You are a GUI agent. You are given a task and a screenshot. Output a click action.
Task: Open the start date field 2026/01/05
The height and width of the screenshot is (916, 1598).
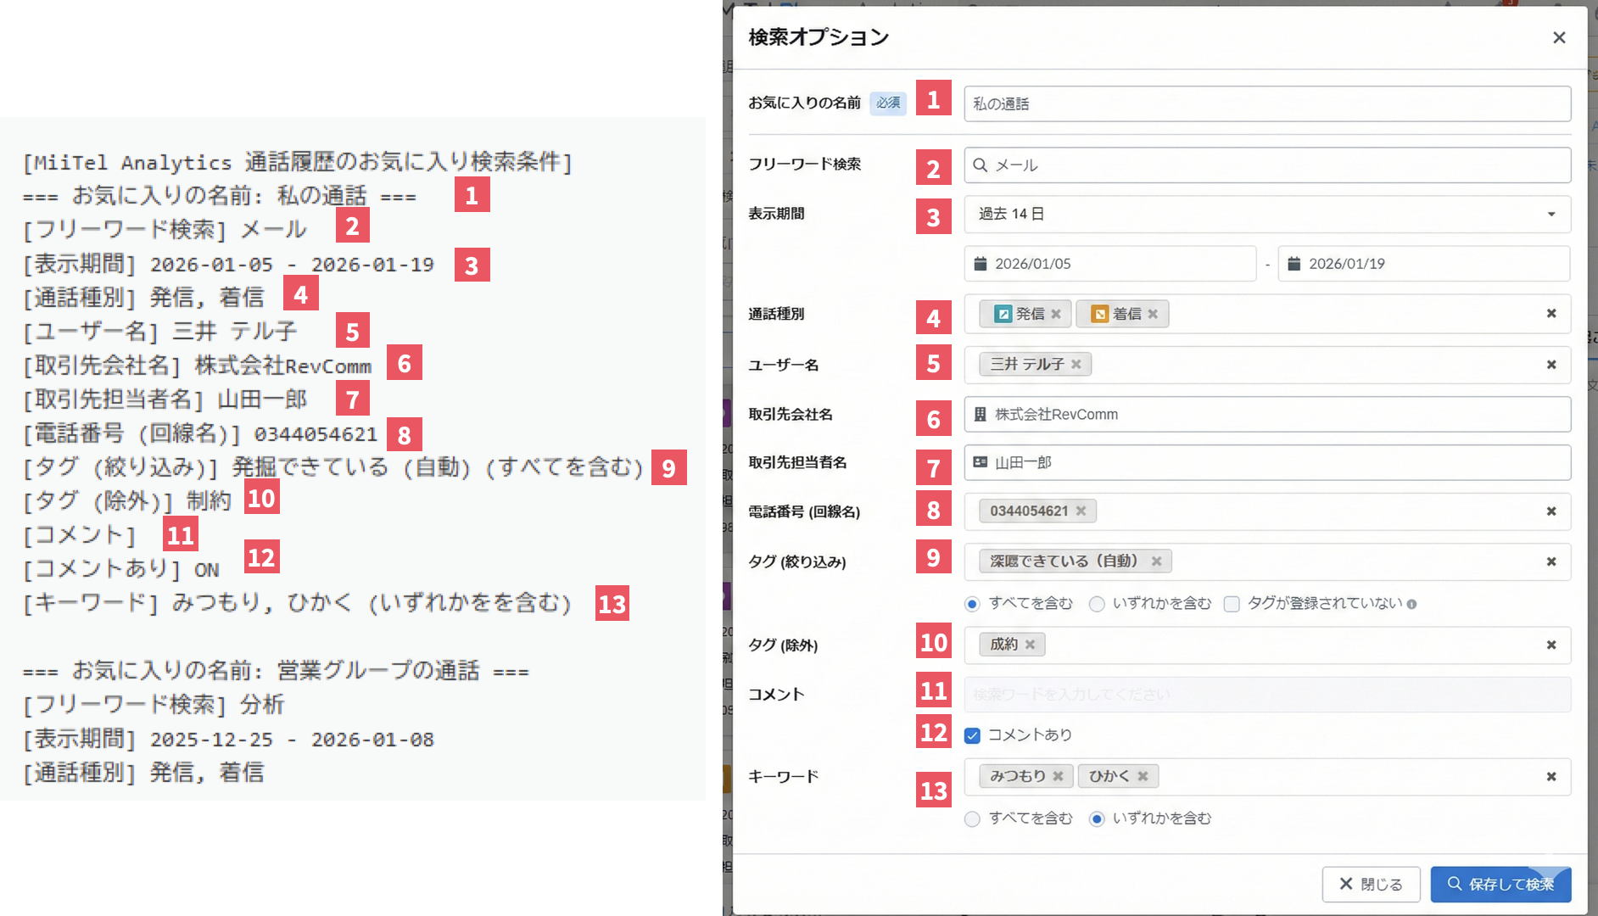[1109, 264]
